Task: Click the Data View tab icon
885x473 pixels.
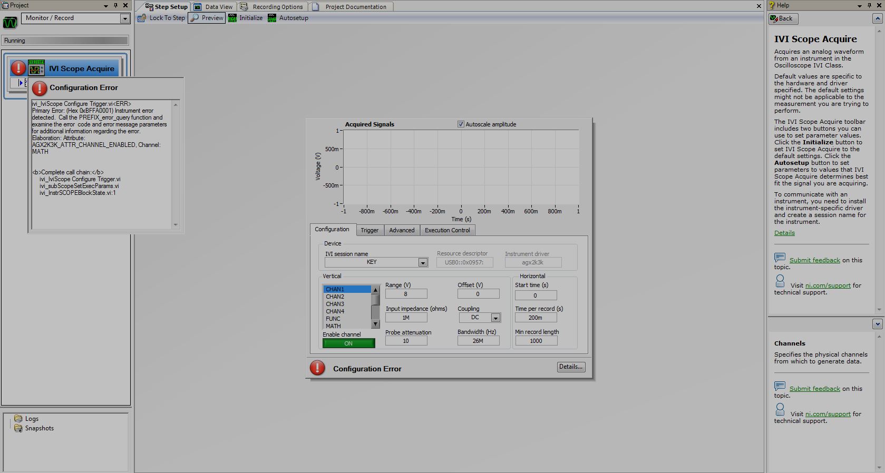Action: (197, 7)
